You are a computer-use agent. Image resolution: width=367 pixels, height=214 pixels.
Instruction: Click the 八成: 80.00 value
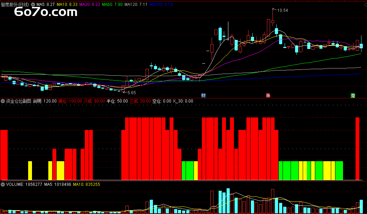(x=94, y=101)
